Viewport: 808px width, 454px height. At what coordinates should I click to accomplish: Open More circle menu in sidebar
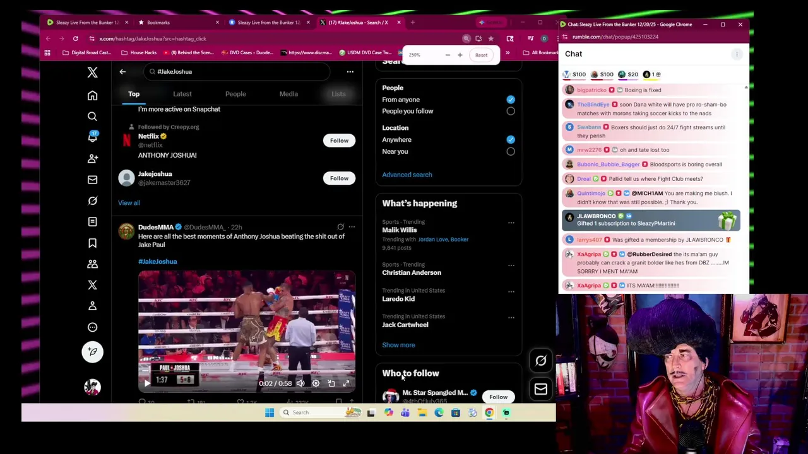tap(92, 327)
